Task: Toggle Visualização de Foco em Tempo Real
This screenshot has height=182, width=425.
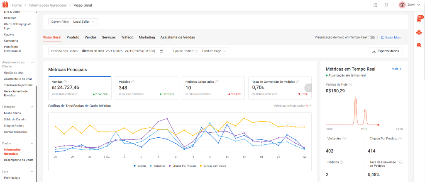Action: [x=371, y=38]
